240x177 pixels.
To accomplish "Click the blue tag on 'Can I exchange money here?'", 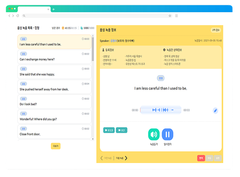I will pos(23,54).
